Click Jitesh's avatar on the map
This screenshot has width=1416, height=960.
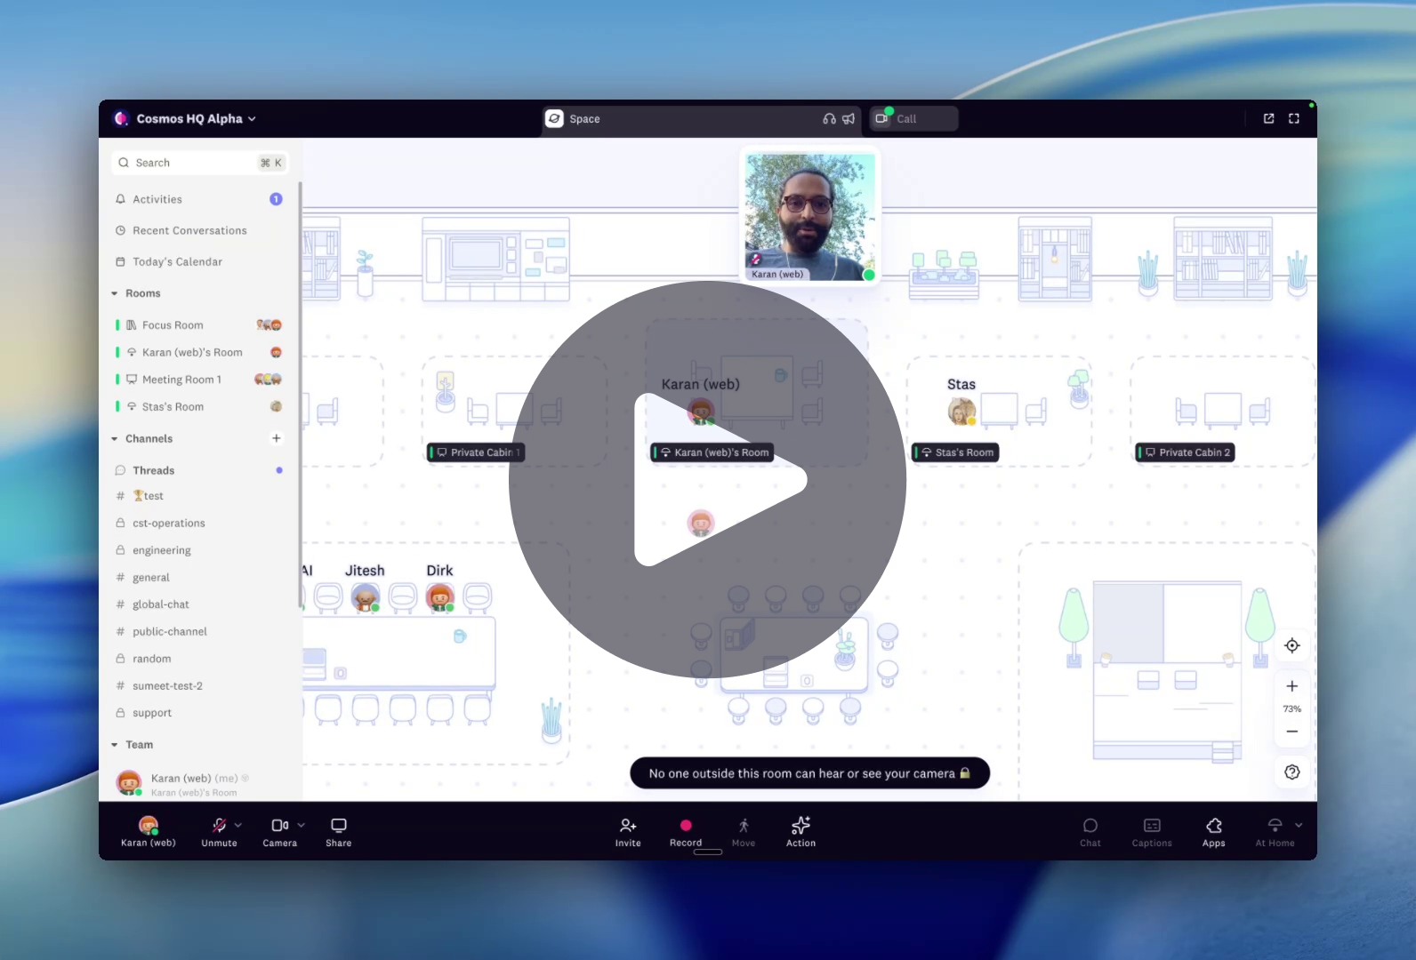[366, 597]
